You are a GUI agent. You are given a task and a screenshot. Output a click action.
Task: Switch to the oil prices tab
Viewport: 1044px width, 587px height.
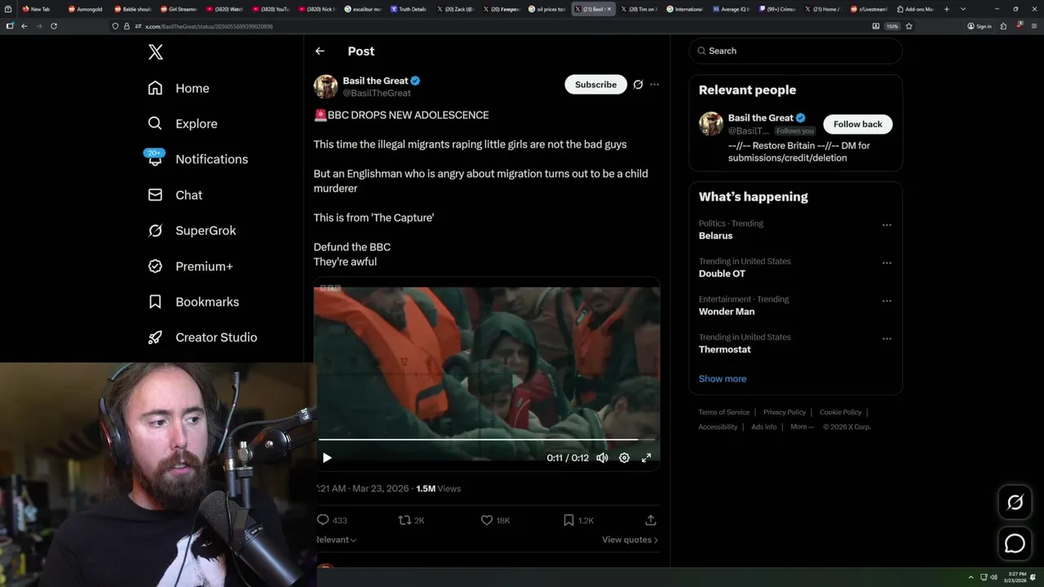click(x=546, y=9)
